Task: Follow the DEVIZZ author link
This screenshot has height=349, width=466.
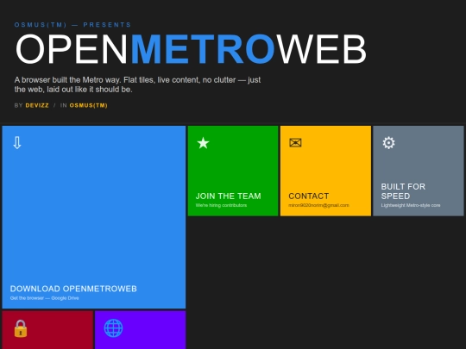Action: 37,105
